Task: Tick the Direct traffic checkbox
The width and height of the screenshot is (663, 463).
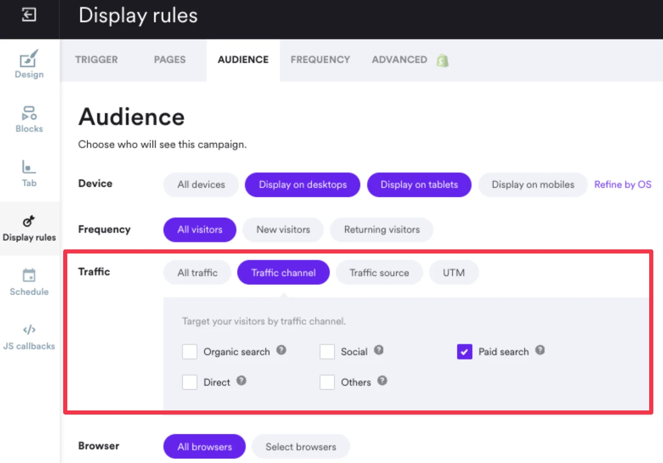Action: tap(189, 382)
